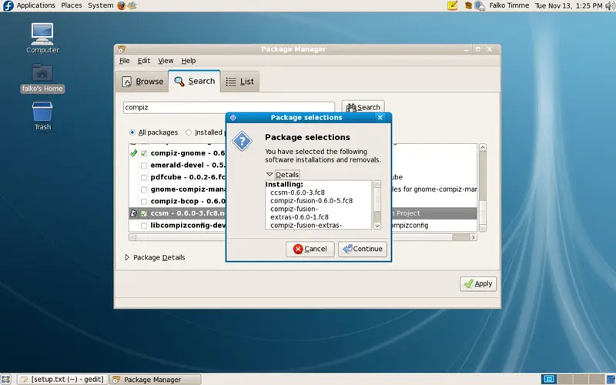Click the green installed checkmark beside compiz-gnome
The image size is (616, 385).
[x=133, y=152]
